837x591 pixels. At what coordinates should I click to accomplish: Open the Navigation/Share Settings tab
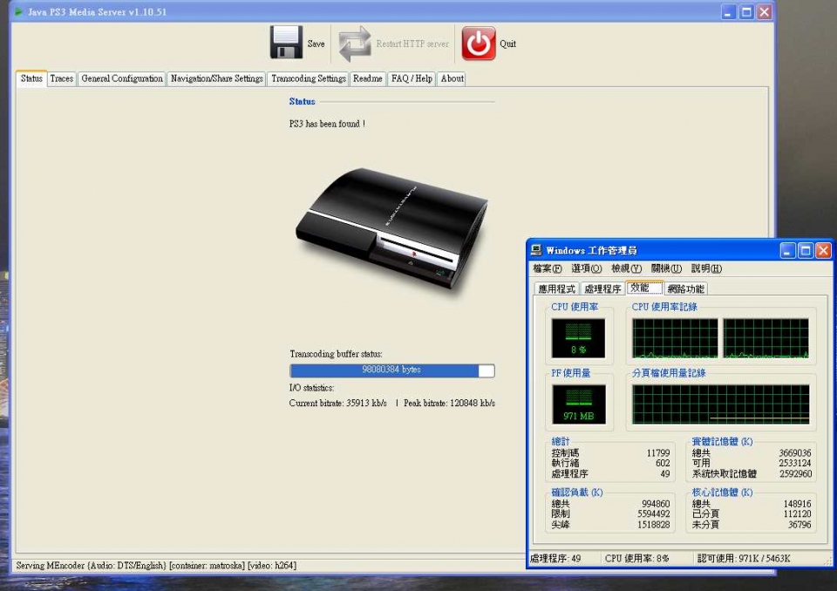(x=216, y=78)
